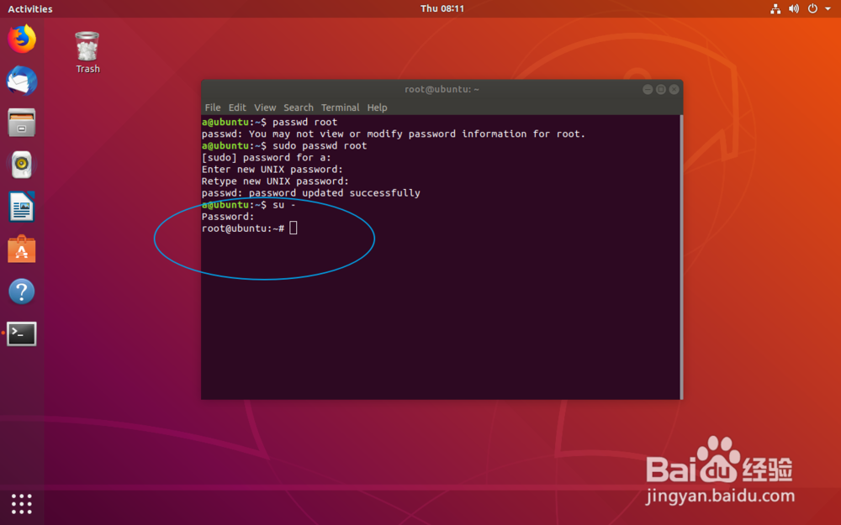The image size is (841, 525).
Task: Open the Trash on the desktop
Action: point(87,46)
